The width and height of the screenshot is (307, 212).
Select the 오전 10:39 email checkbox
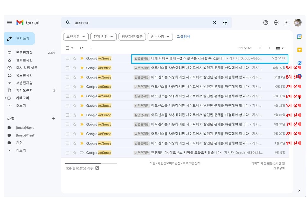(68, 58)
